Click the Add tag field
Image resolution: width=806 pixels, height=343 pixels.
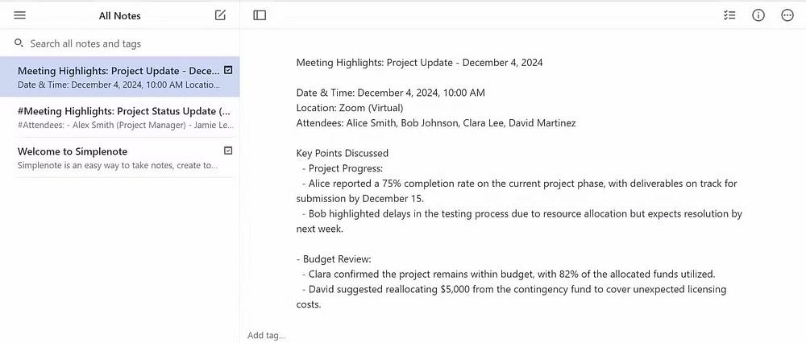pos(266,335)
